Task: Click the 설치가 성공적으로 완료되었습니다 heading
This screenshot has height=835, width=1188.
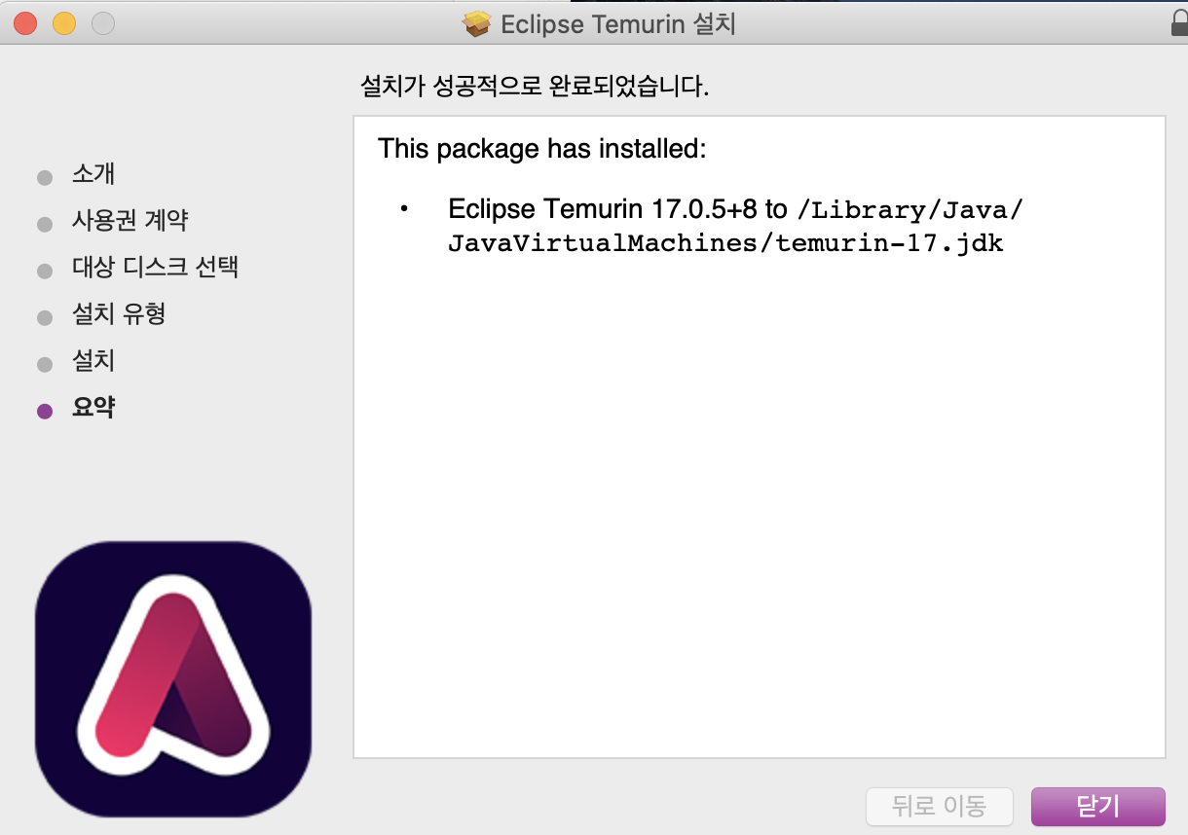Action: 535,88
